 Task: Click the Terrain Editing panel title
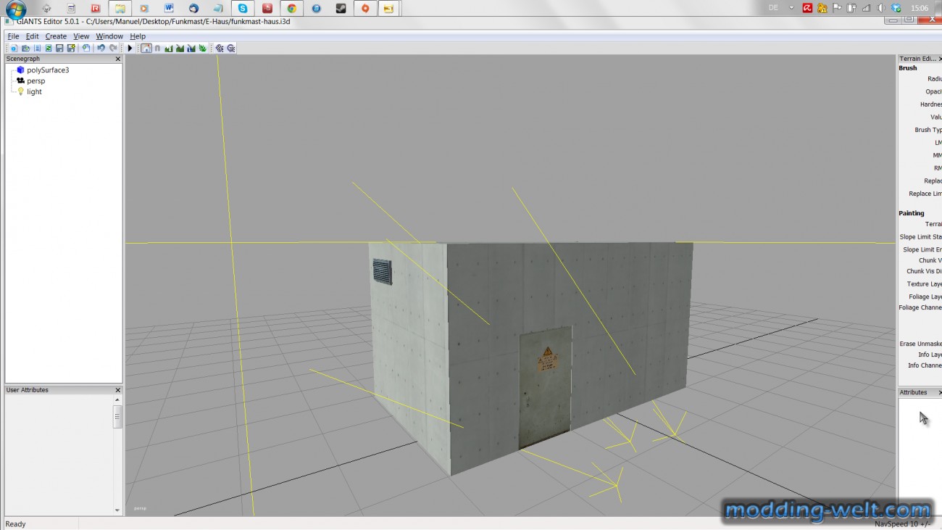coord(920,59)
